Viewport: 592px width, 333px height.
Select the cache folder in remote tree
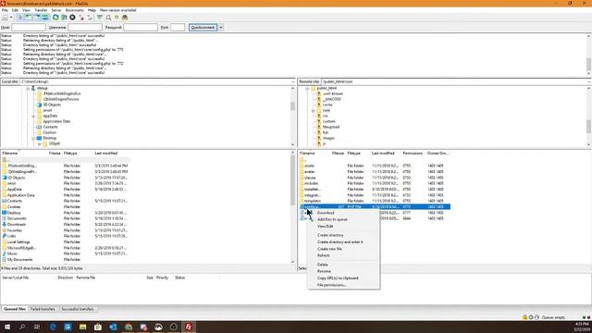click(327, 105)
